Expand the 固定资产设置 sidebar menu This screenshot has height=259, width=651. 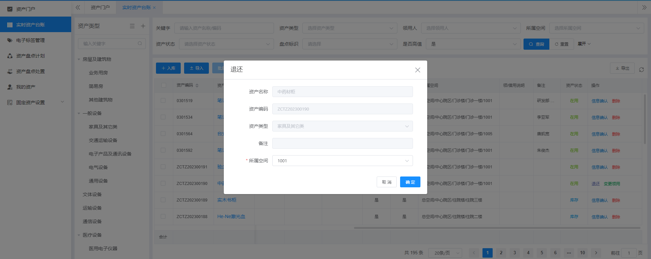tap(36, 102)
